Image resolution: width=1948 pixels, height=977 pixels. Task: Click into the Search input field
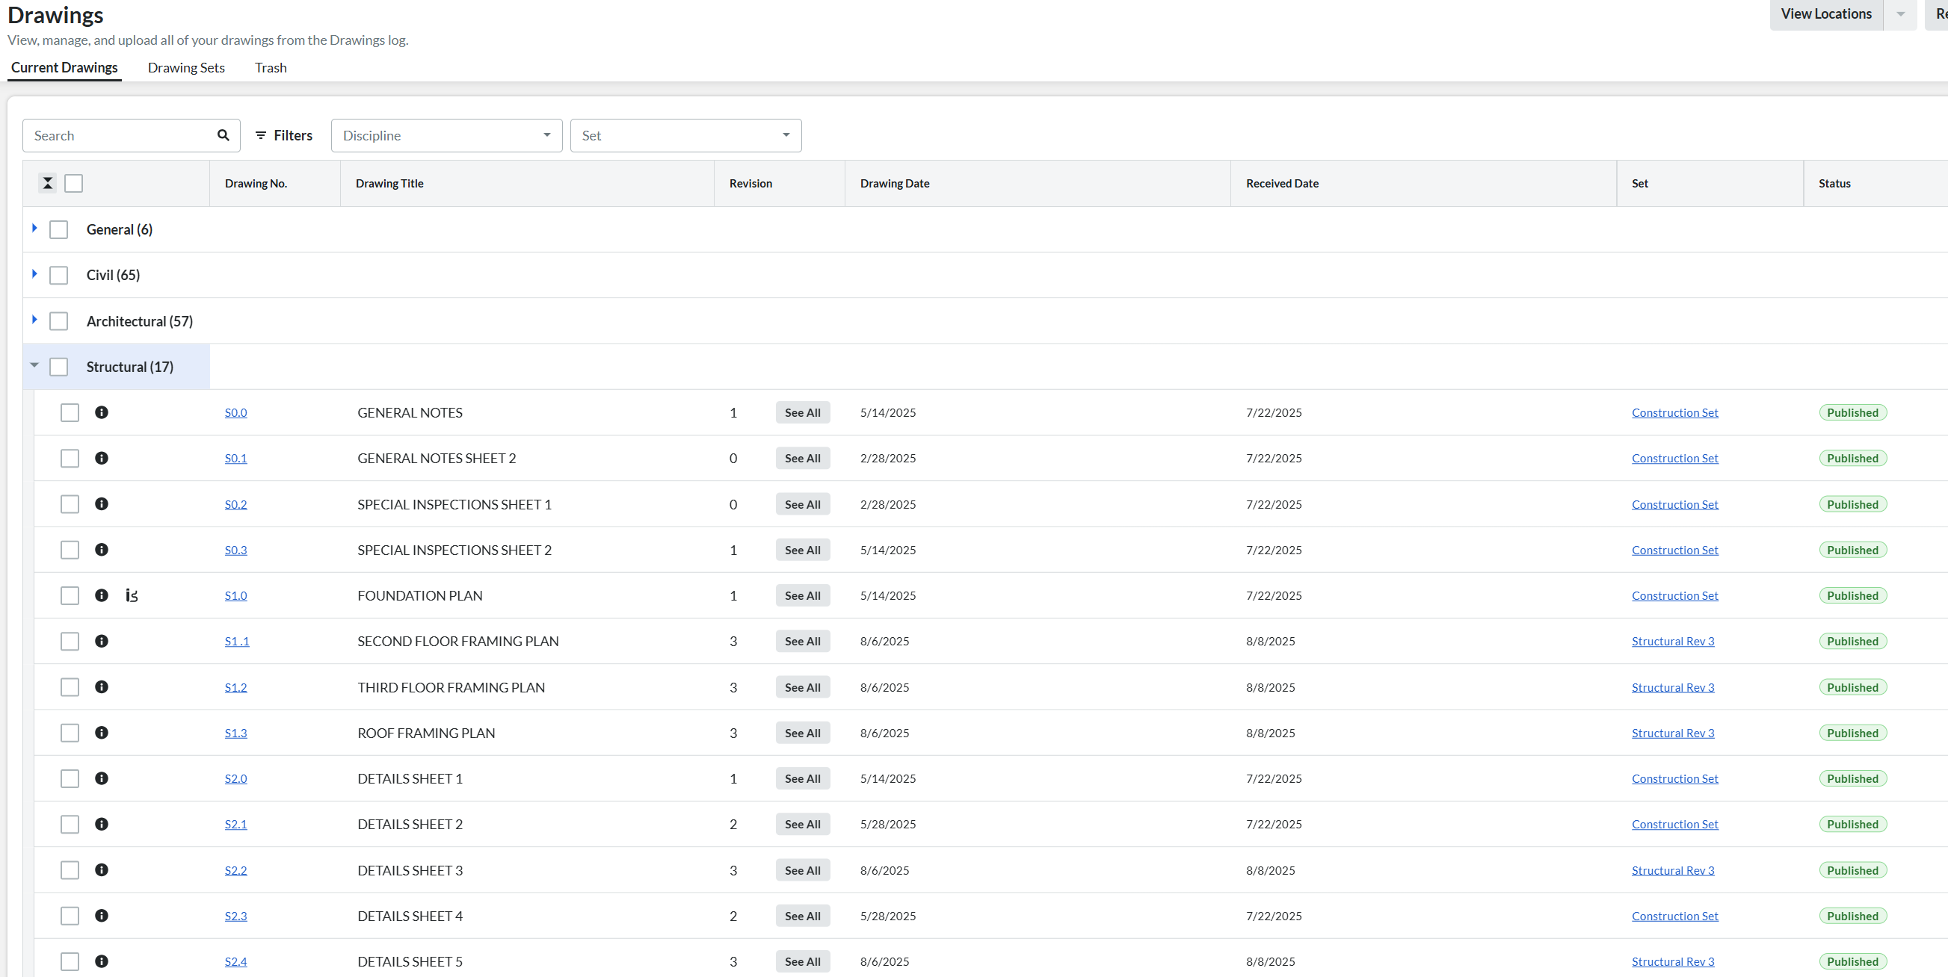point(121,135)
